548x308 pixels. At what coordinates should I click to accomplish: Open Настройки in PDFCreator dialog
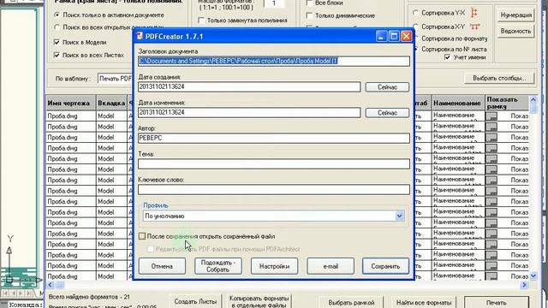(274, 266)
